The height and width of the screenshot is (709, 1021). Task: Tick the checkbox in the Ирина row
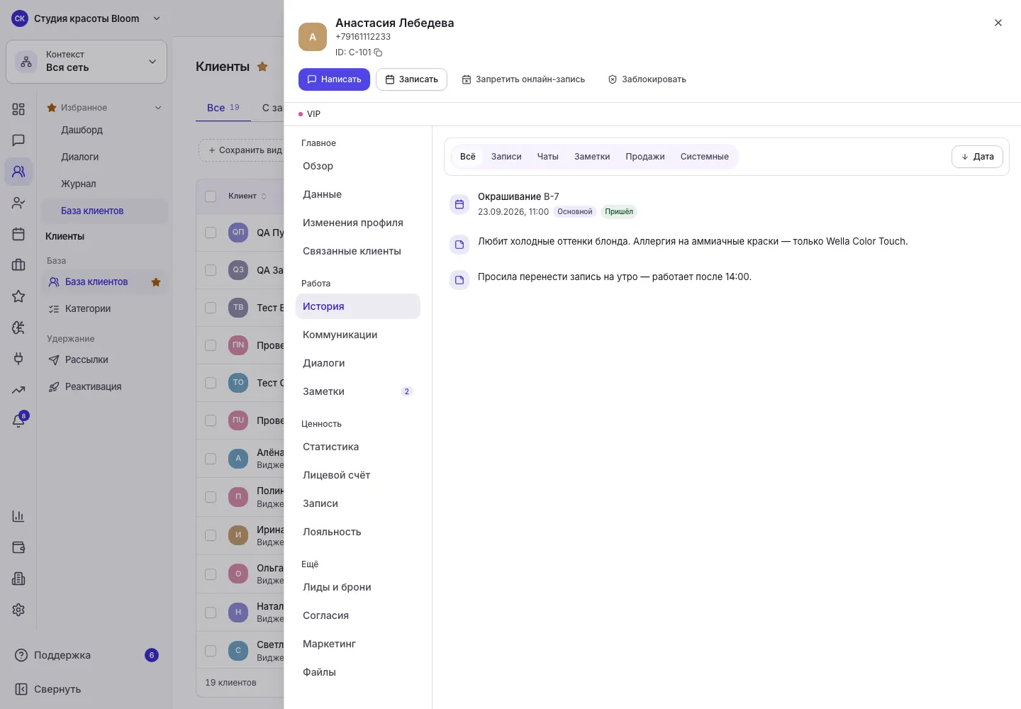[x=211, y=535]
